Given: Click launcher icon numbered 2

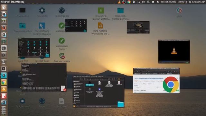Looking at the screenshot, I should coord(4,21).
